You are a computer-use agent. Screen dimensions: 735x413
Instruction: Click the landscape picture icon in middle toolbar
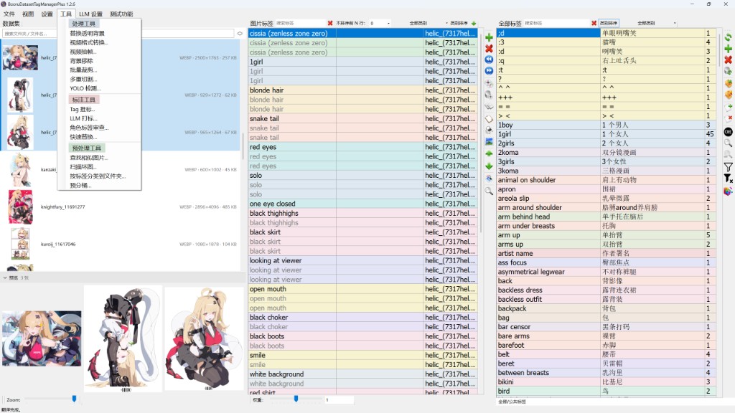(489, 141)
